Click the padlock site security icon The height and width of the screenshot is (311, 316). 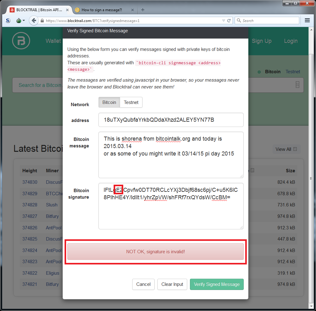pos(42,20)
